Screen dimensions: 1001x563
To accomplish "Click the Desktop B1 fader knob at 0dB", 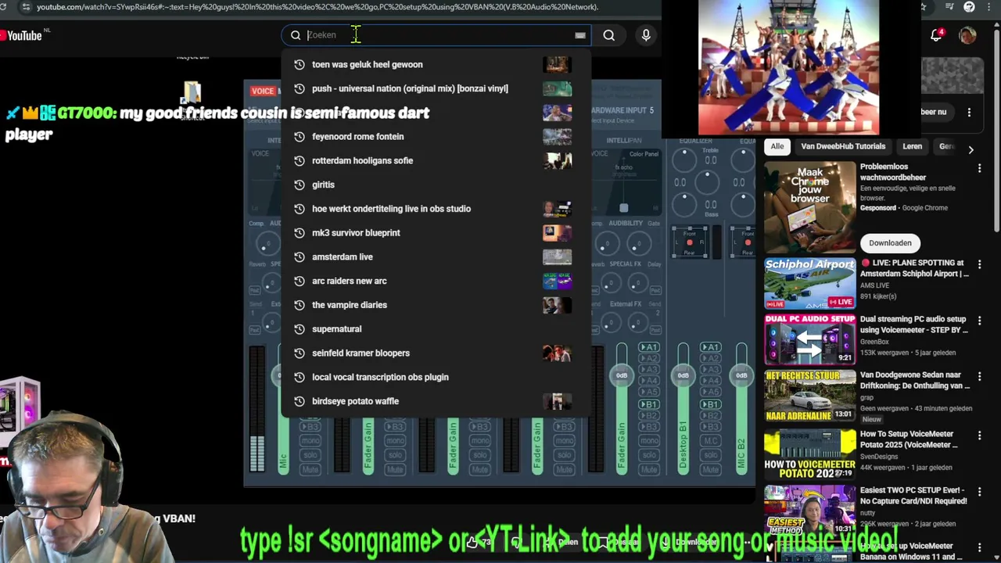I will pos(683,375).
